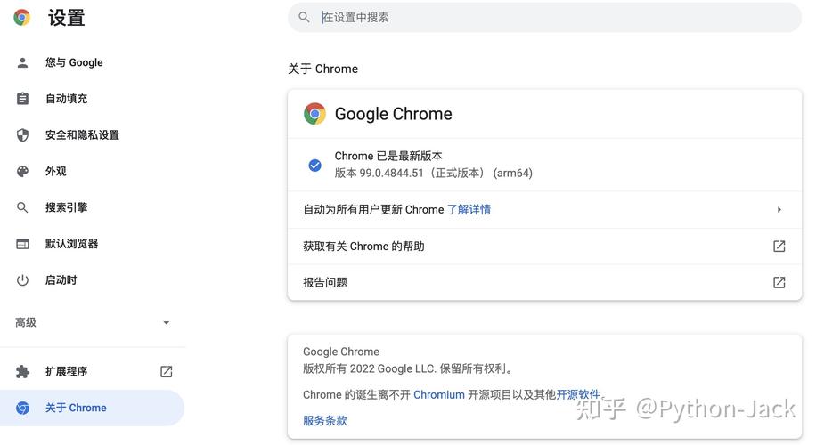Viewport: 816px width, 445px height.
Task: Click the person icon for 您与 Google
Action: pos(22,62)
